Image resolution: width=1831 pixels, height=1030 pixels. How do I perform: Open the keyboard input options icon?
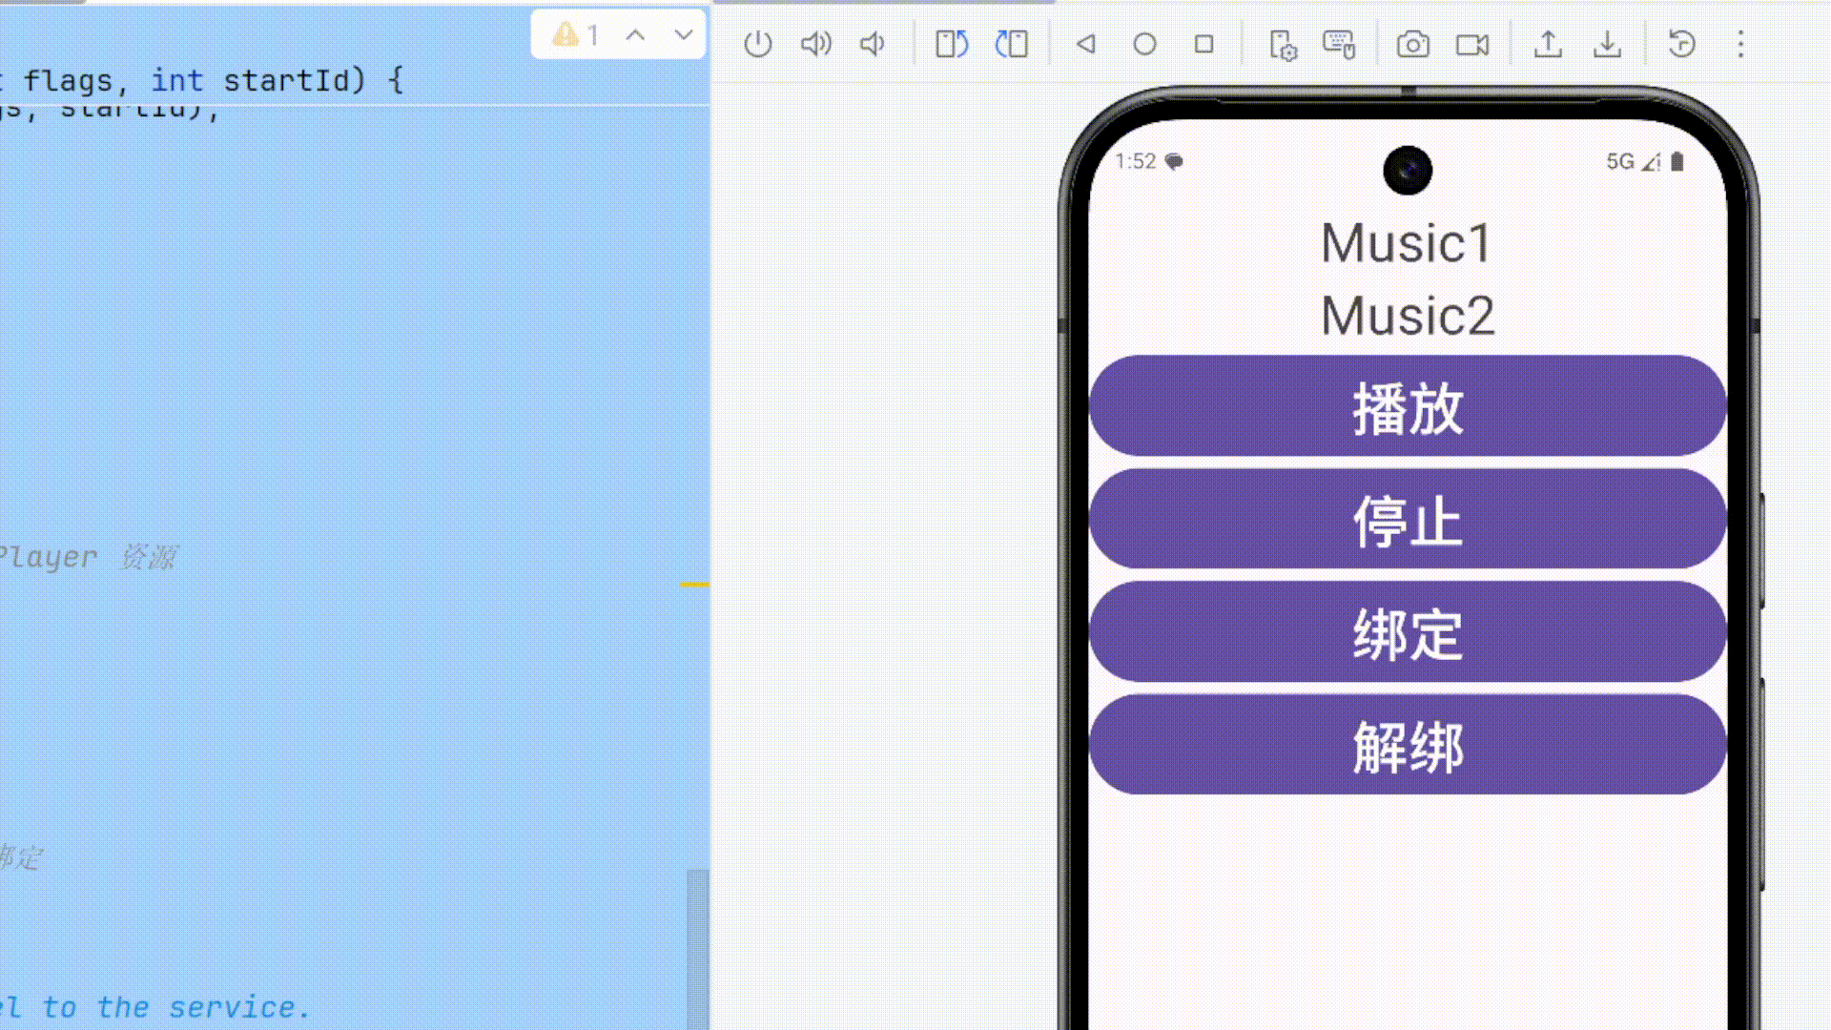pyautogui.click(x=1339, y=44)
